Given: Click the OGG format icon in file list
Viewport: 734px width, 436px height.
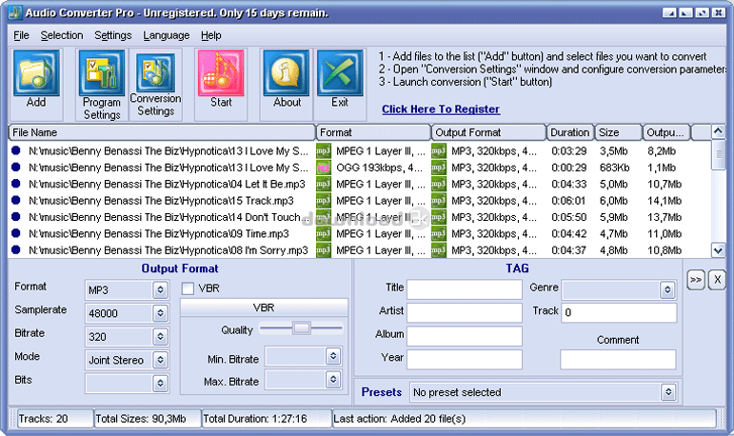Looking at the screenshot, I should click(x=324, y=168).
